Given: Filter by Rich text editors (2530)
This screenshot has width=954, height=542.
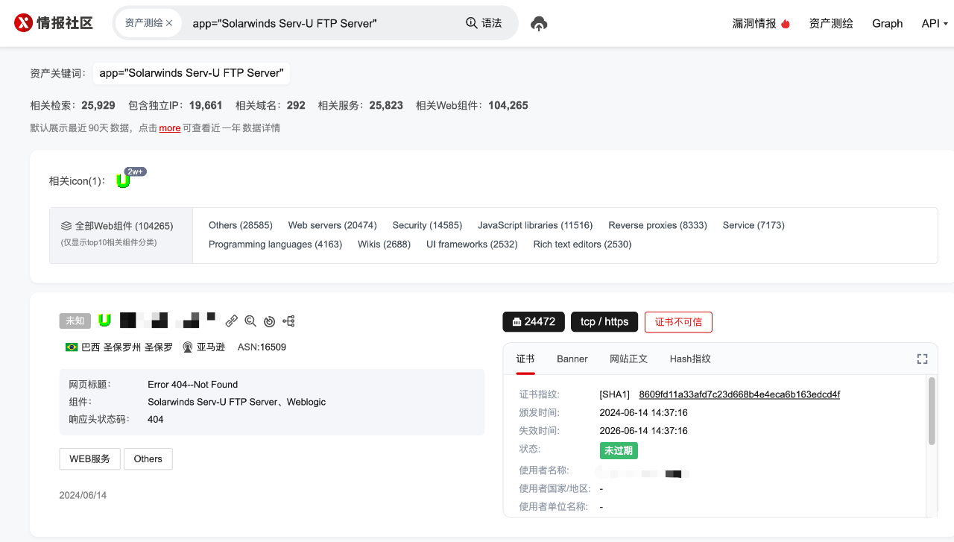Looking at the screenshot, I should click(x=582, y=245).
